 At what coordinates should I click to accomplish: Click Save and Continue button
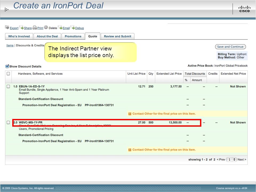click(x=230, y=47)
